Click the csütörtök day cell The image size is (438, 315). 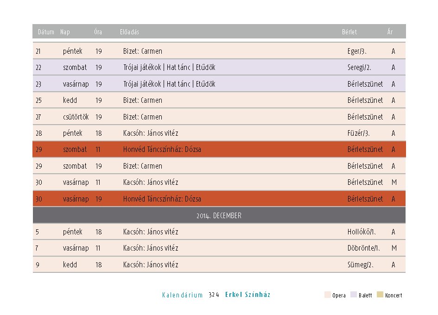tap(76, 117)
